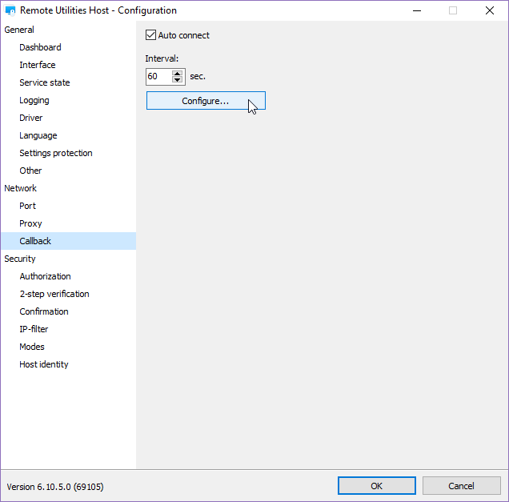Close the Configuration window
The image size is (509, 502).
pyautogui.click(x=490, y=11)
